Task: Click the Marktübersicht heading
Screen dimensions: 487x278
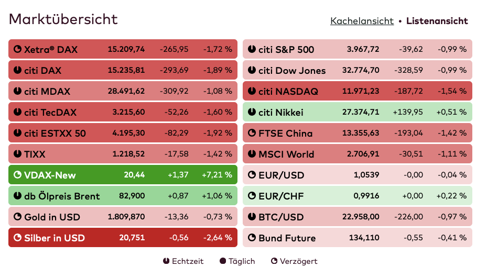Action: click(x=63, y=19)
